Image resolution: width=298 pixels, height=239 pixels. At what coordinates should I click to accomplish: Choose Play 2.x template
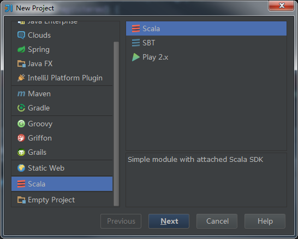point(206,57)
